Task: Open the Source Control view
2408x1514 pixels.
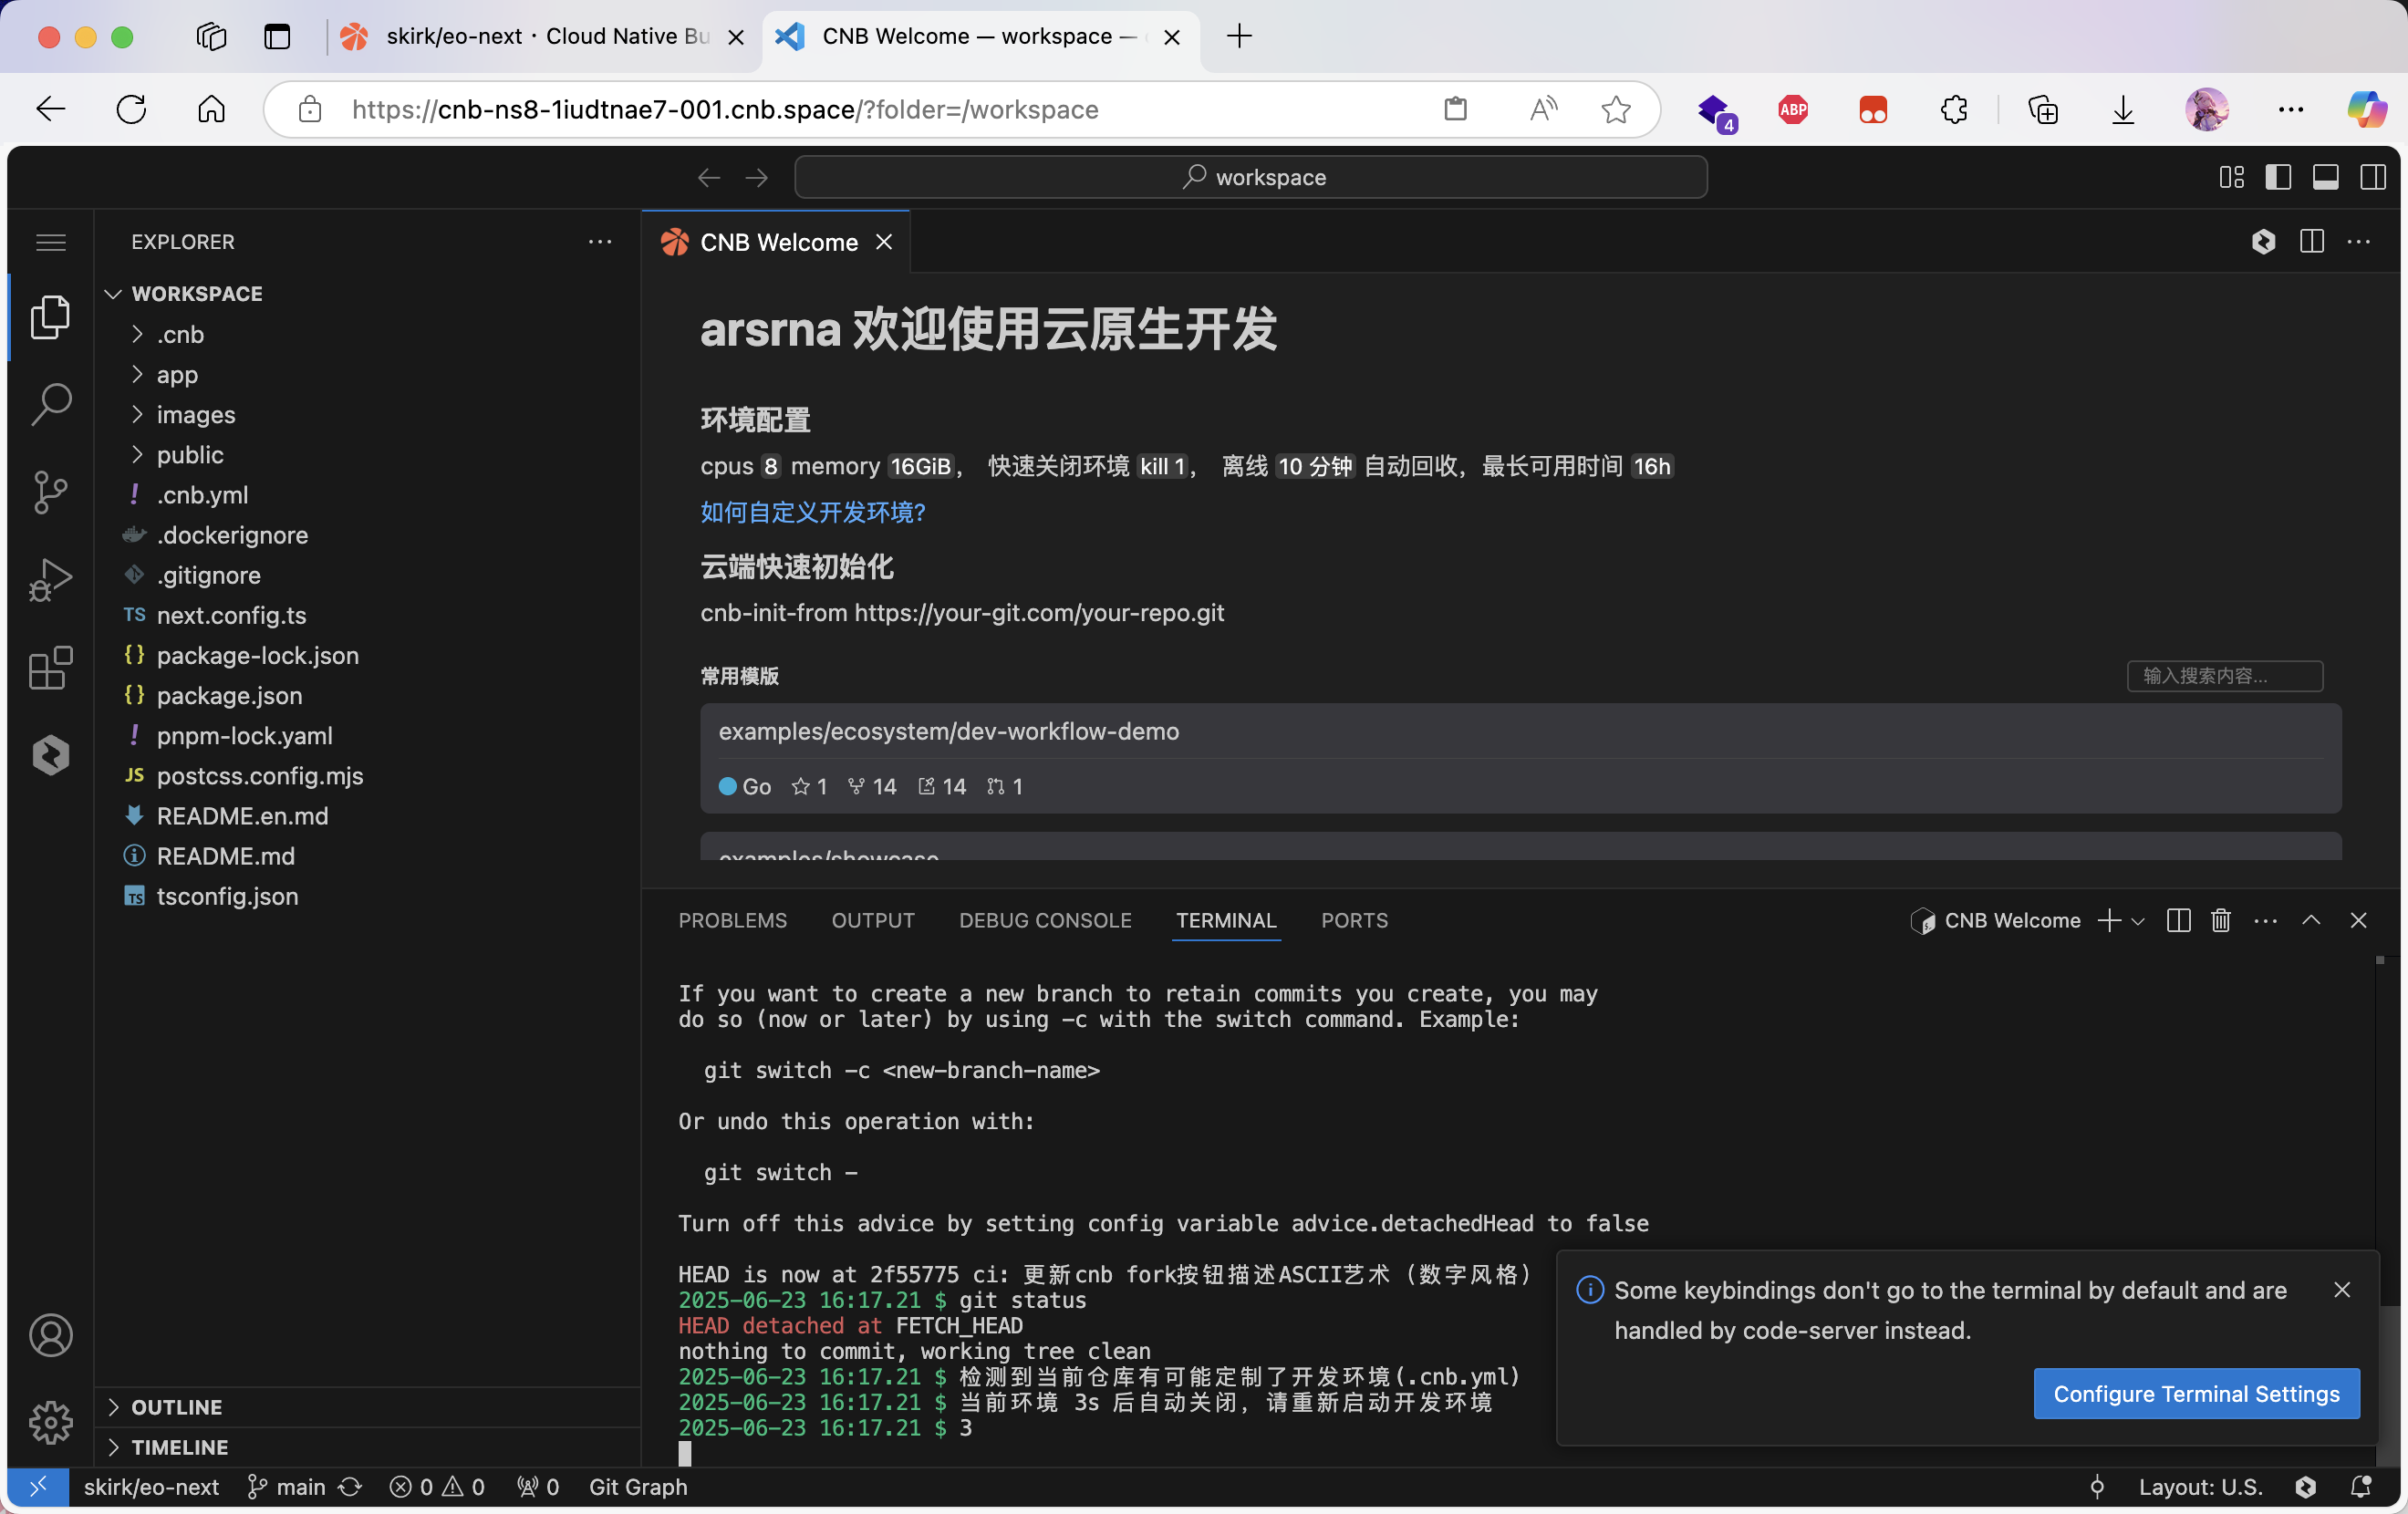Action: [50, 492]
